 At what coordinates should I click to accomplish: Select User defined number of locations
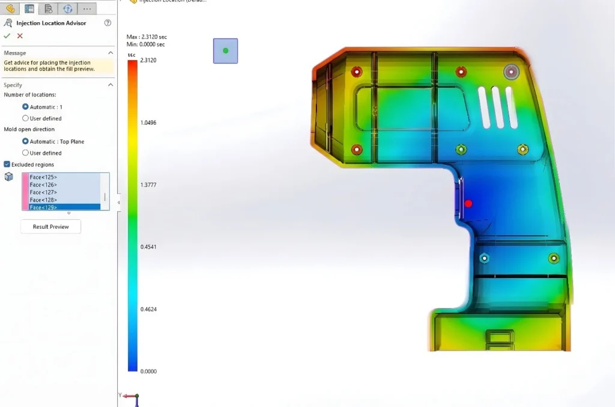(x=25, y=118)
